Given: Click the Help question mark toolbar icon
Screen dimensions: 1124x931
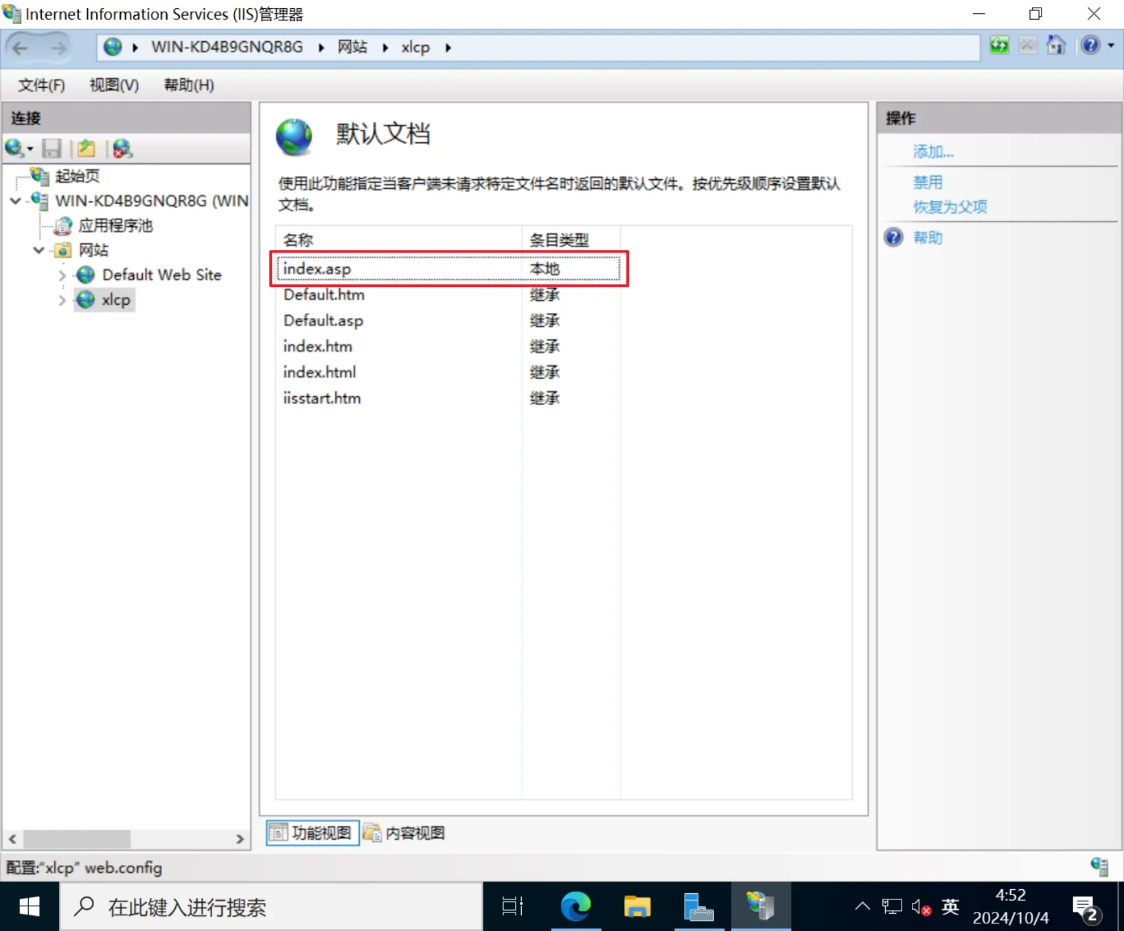Looking at the screenshot, I should click(1090, 46).
